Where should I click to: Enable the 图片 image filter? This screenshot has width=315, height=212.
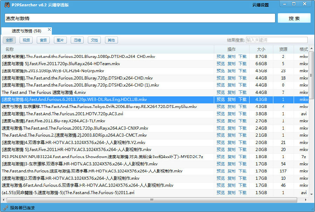tap(60, 40)
